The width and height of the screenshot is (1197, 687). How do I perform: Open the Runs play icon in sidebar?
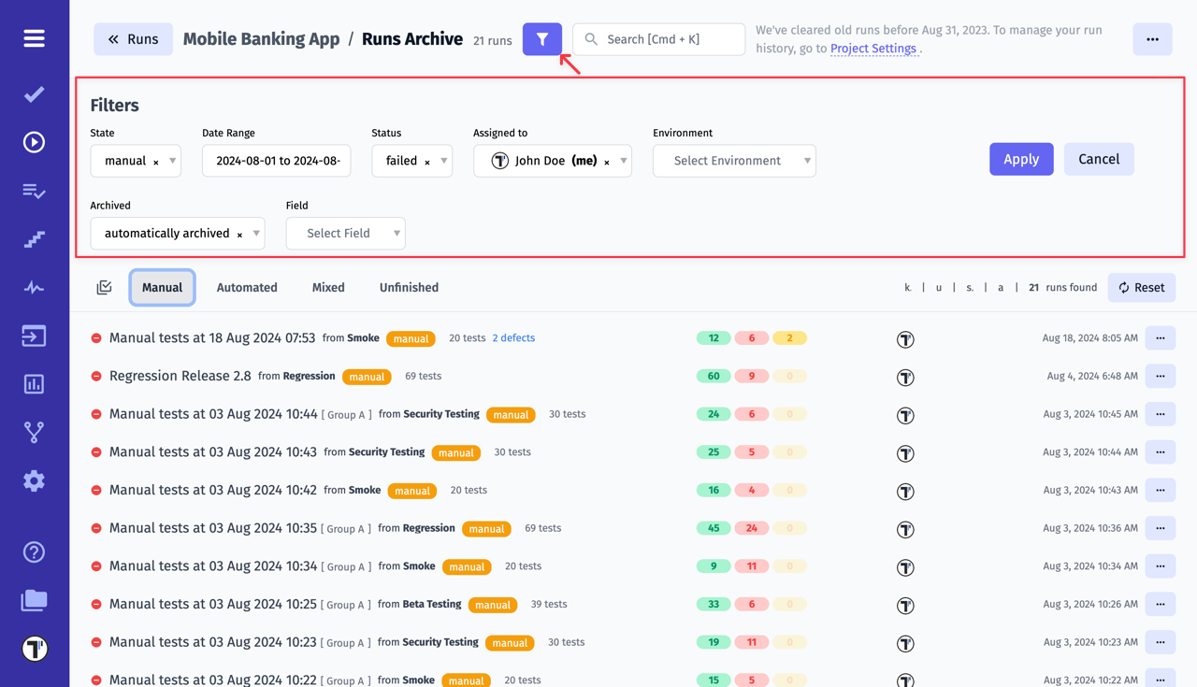tap(34, 142)
